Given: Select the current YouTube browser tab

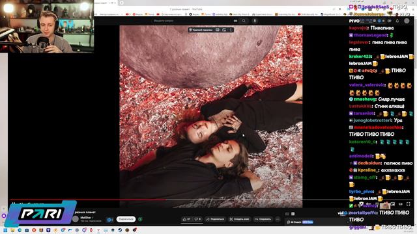Looking at the screenshot, I should coord(105,3).
